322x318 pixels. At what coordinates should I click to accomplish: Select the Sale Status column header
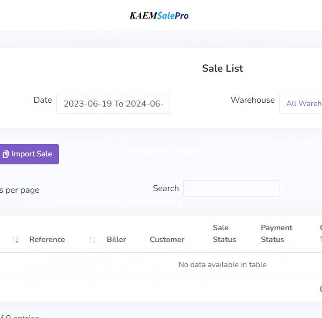click(224, 234)
